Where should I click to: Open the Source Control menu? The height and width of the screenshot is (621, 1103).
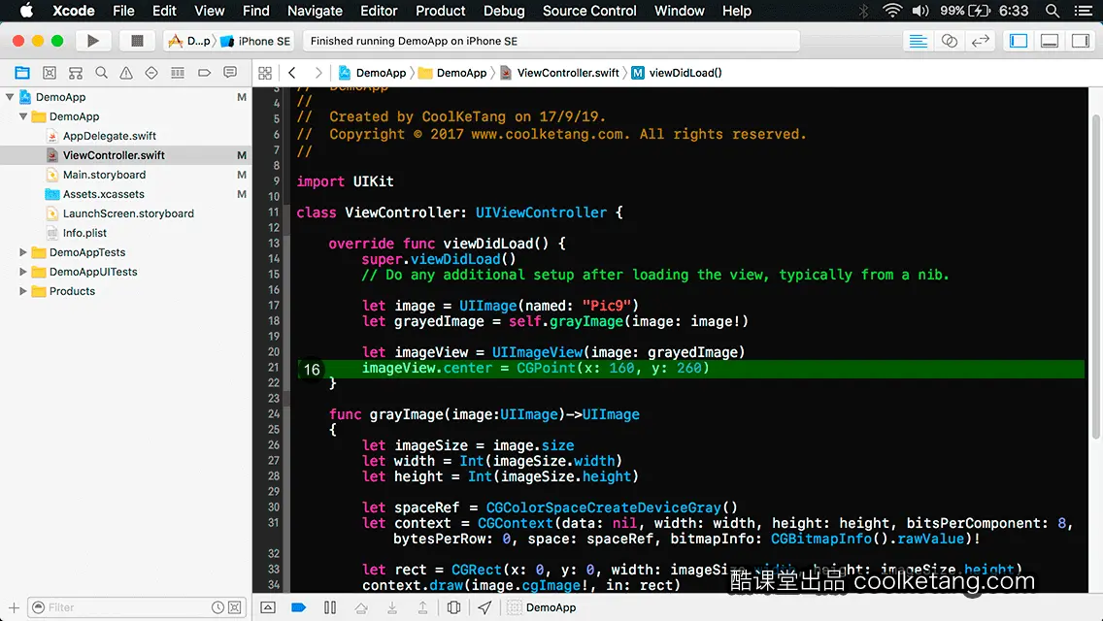[589, 11]
